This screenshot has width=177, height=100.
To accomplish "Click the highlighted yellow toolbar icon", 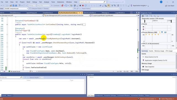I will pyautogui.click(x=108, y=6).
